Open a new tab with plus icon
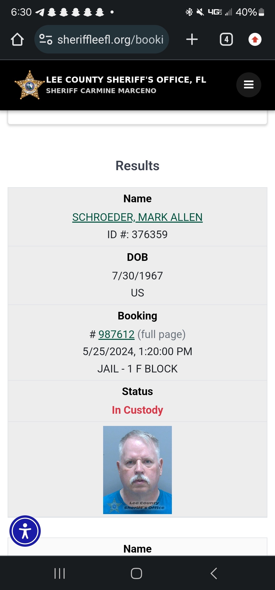 [192, 39]
